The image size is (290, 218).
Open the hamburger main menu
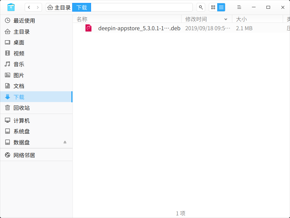point(239,7)
